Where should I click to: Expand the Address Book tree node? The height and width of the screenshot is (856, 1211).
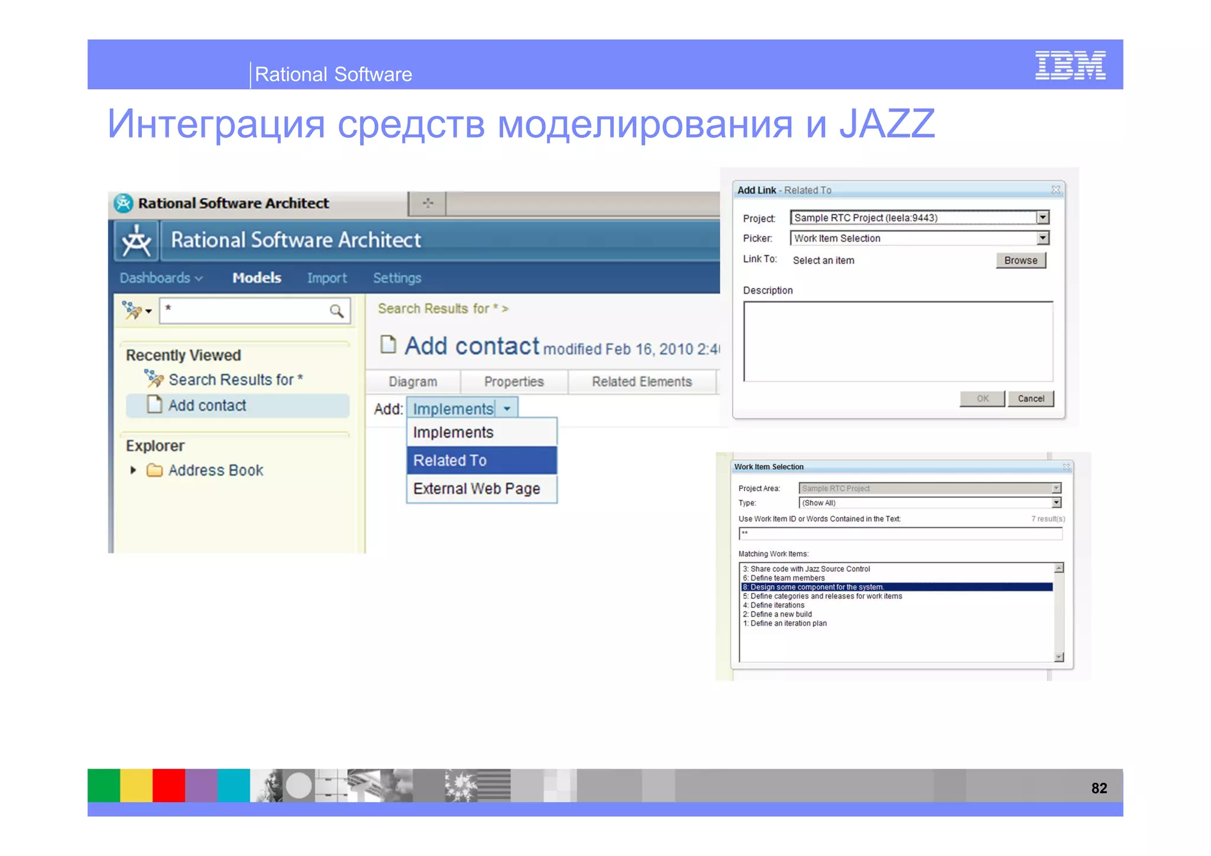tap(133, 470)
